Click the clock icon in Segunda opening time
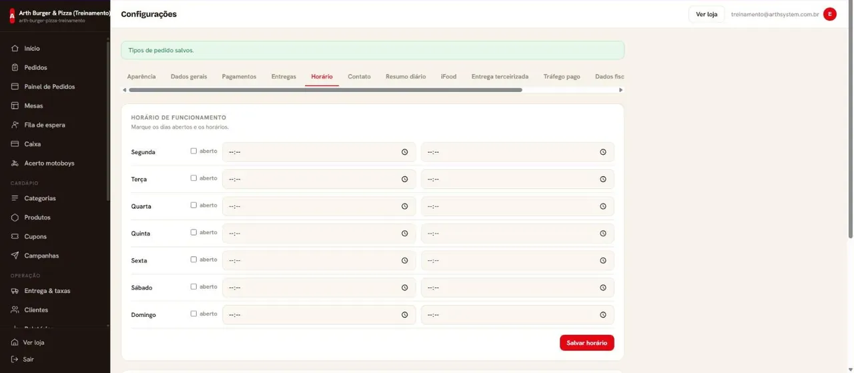Screen dimensions: 854x373 404,152
